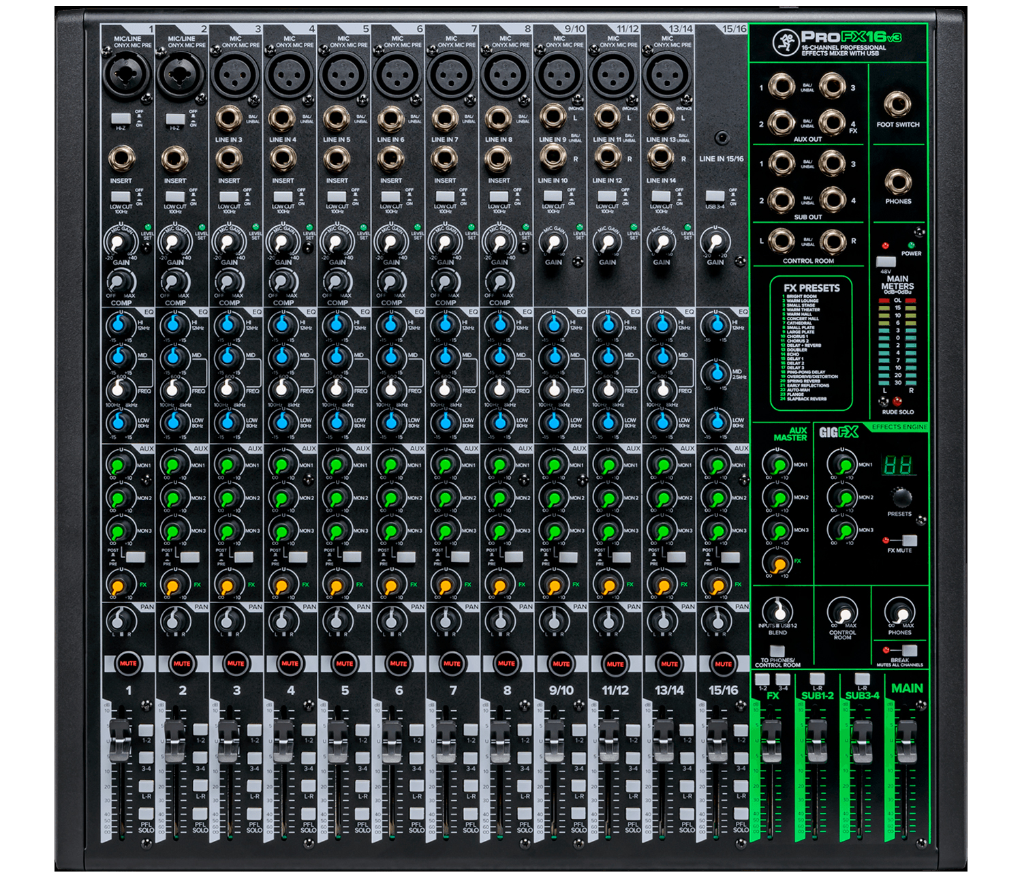Click the FX presets two-digit display
Image resolution: width=1022 pixels, height=877 pixels.
(x=897, y=465)
